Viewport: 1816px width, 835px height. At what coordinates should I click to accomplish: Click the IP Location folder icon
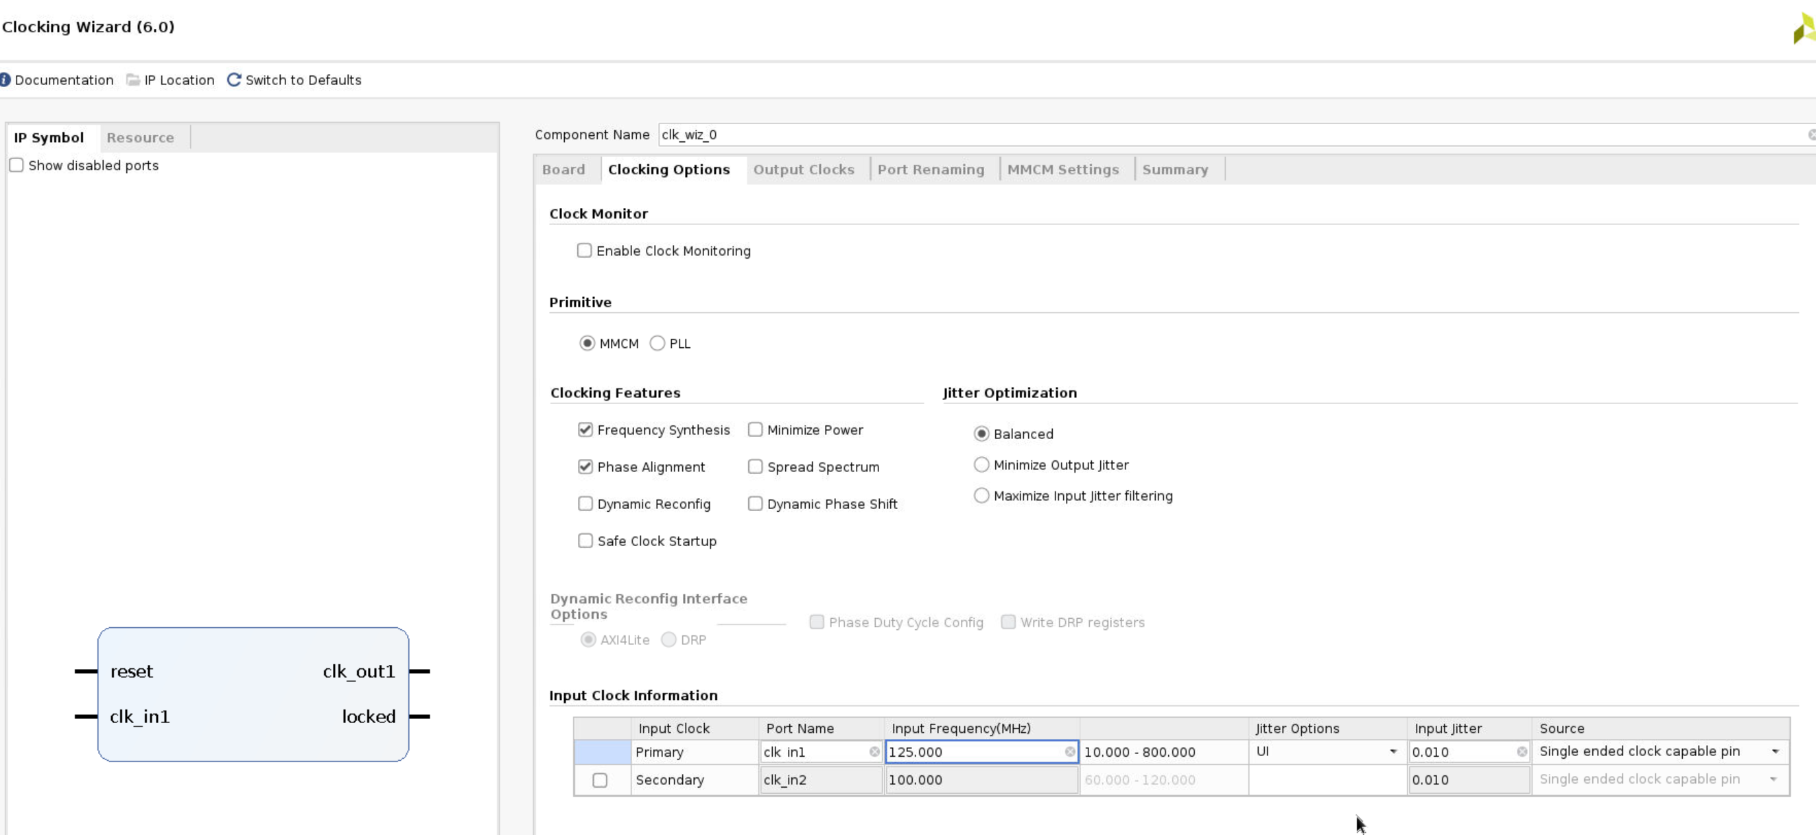(132, 80)
